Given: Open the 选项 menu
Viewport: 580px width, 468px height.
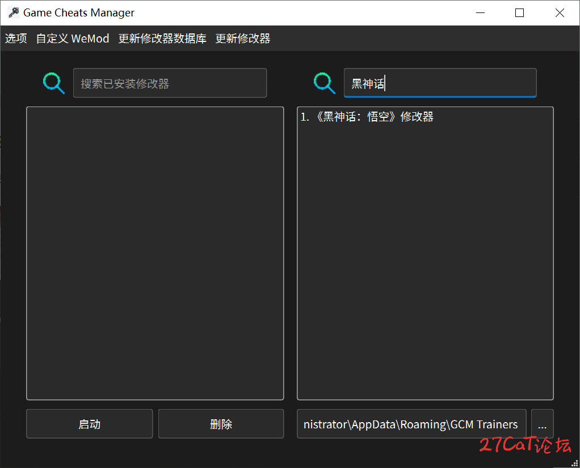Looking at the screenshot, I should [x=16, y=39].
